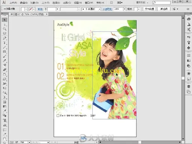Open the Arrange Documents dropdown
This screenshot has width=192, height=144.
click(120, 3)
